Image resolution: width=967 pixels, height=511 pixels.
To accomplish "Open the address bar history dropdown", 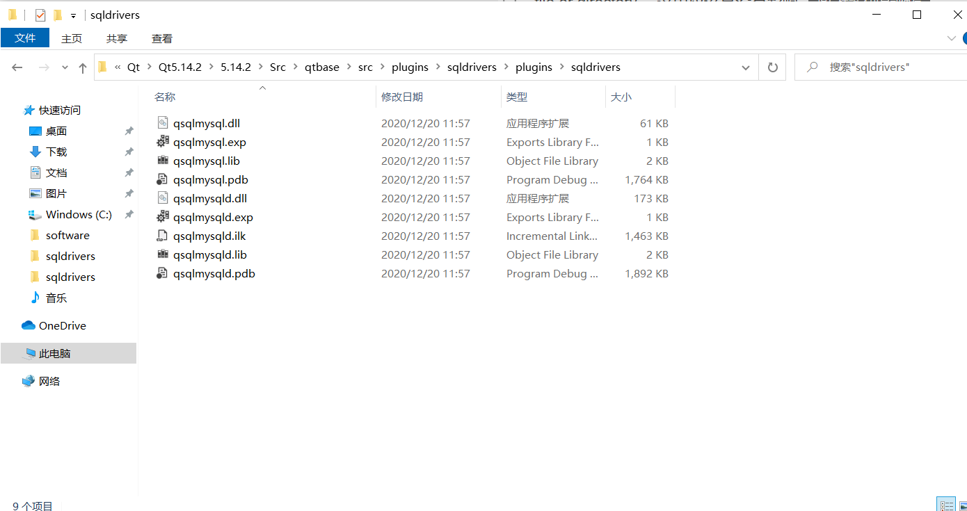I will 745,67.
